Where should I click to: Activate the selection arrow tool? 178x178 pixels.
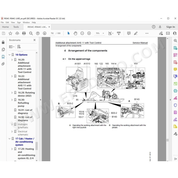pos(69,33)
